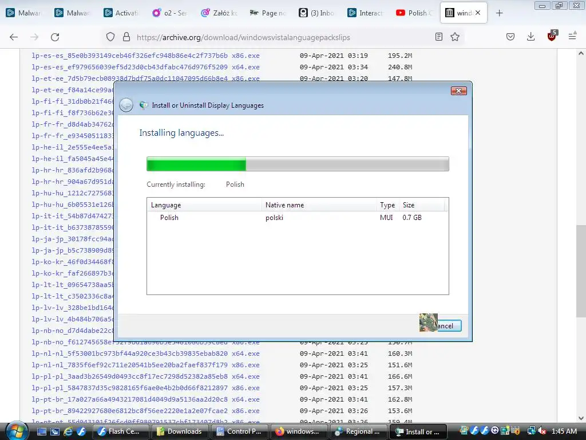Viewport: 586px width, 440px height.
Task: Click the Size column header
Action: (x=422, y=205)
